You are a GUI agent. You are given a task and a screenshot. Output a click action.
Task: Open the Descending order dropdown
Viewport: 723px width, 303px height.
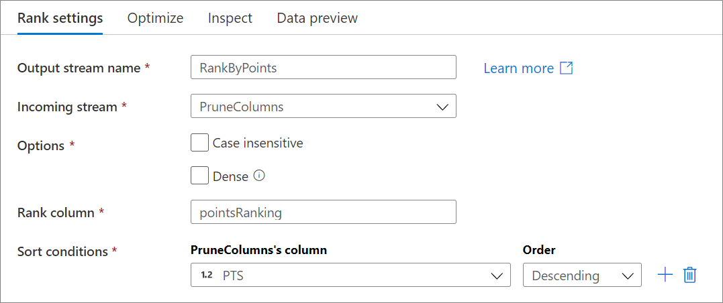point(581,275)
